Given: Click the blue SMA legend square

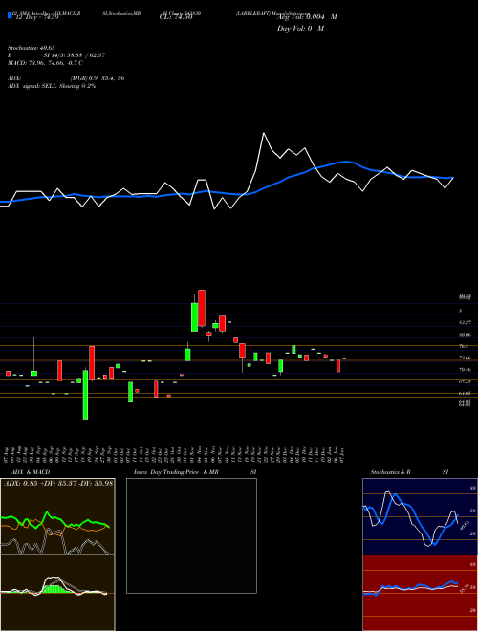Looking at the screenshot, I should tap(10, 16).
